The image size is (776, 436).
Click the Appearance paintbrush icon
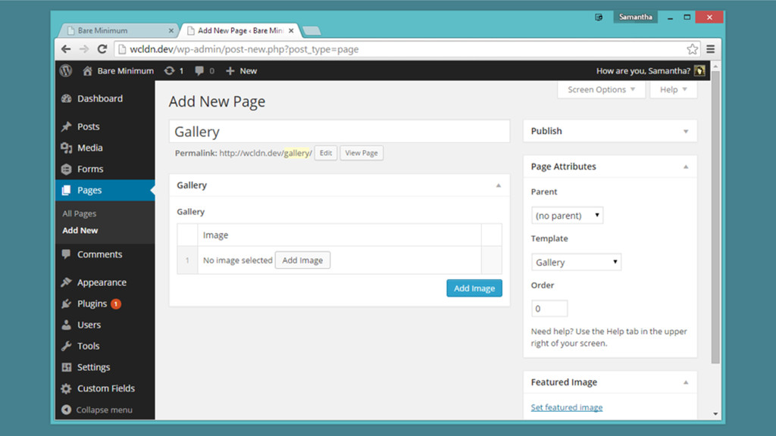click(x=67, y=282)
